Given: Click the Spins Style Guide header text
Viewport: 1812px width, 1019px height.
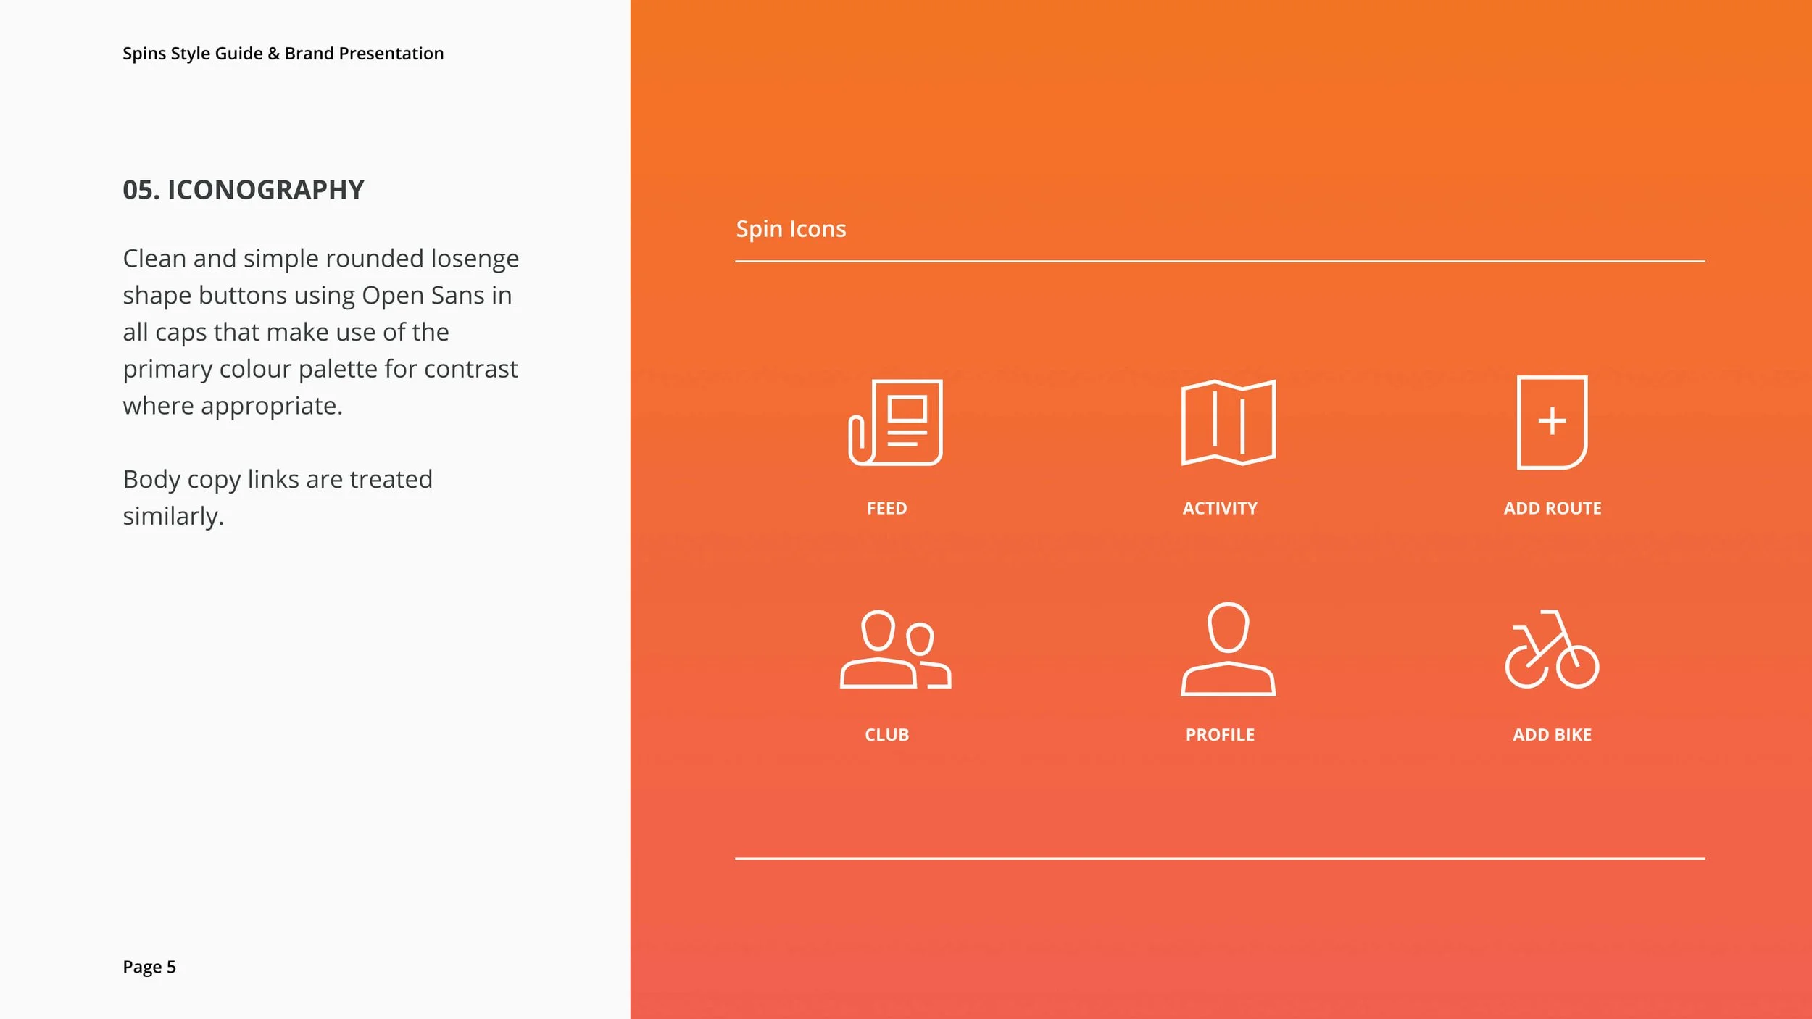Looking at the screenshot, I should [283, 54].
